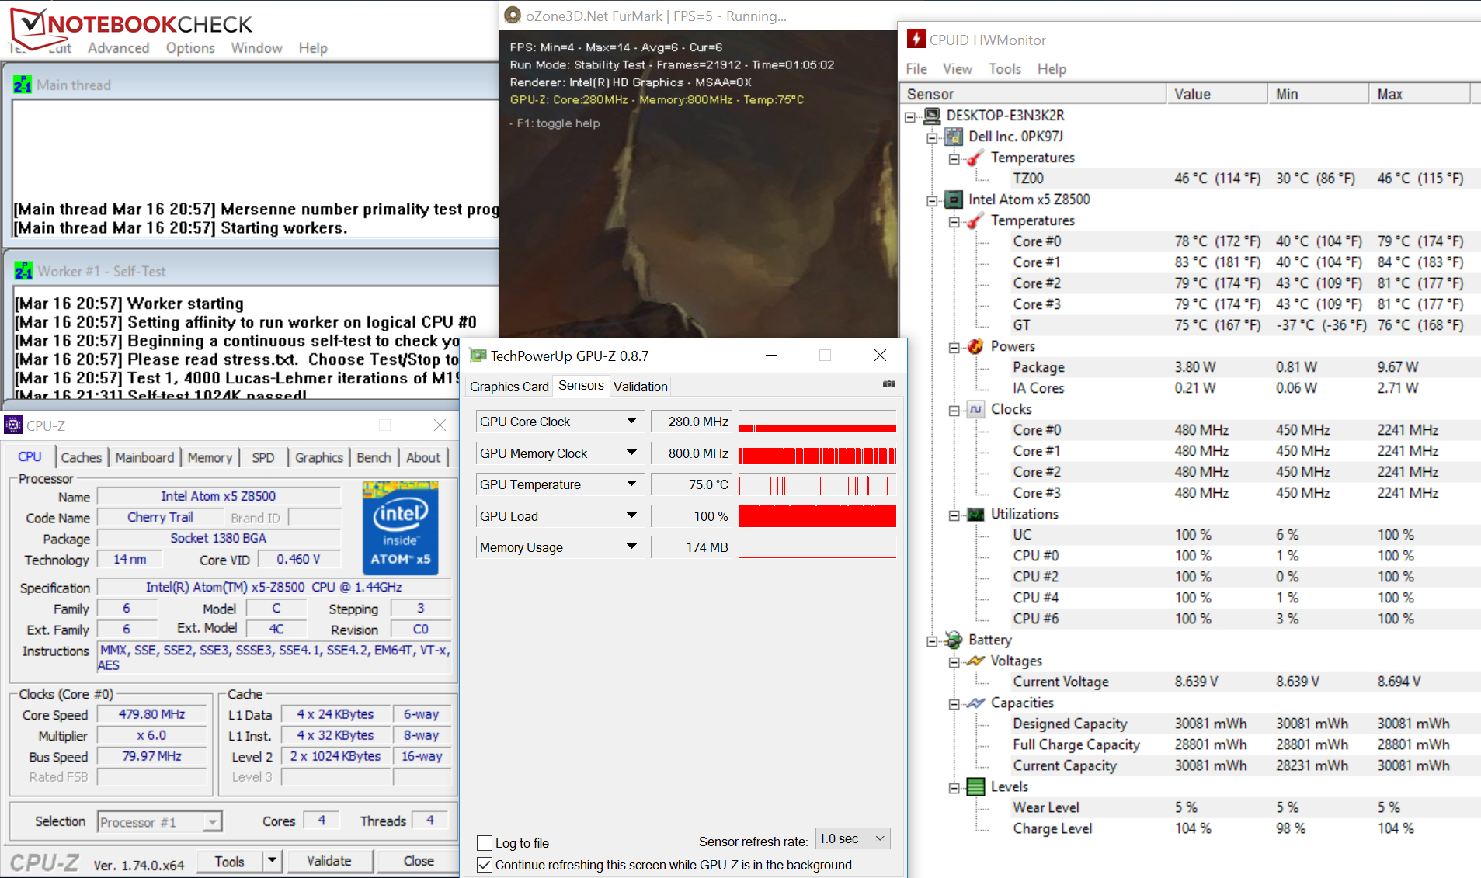Open Prime95 Window menu

(256, 47)
